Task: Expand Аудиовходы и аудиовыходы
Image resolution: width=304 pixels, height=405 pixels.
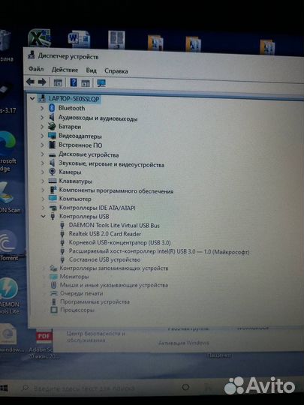Action: (x=42, y=118)
